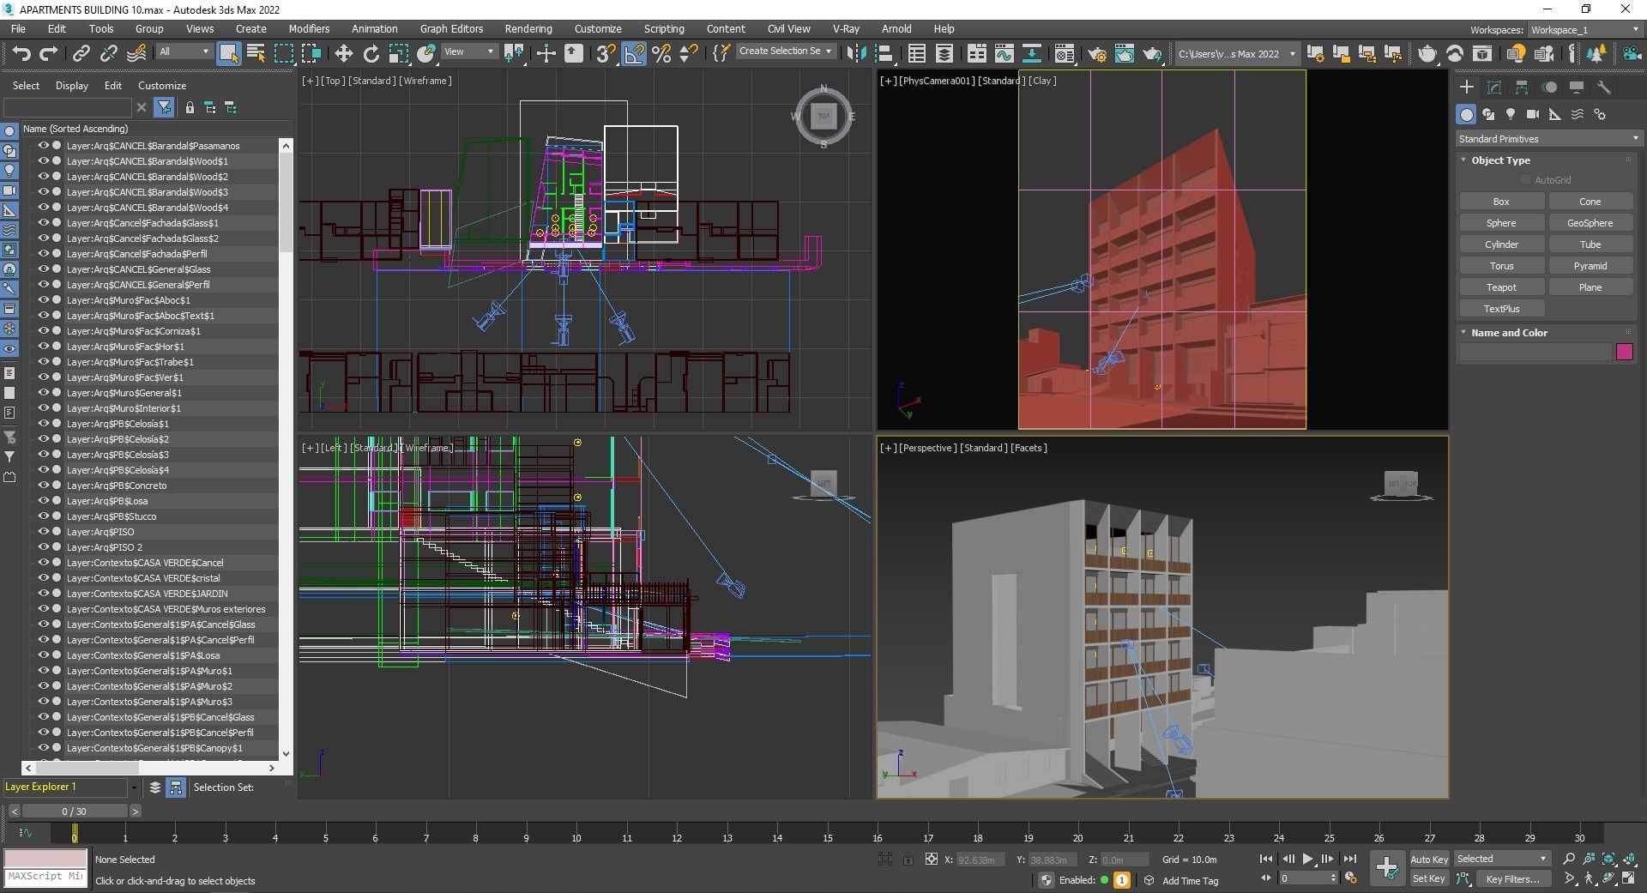
Task: Select the Select and Link tool
Action: pyautogui.click(x=81, y=53)
